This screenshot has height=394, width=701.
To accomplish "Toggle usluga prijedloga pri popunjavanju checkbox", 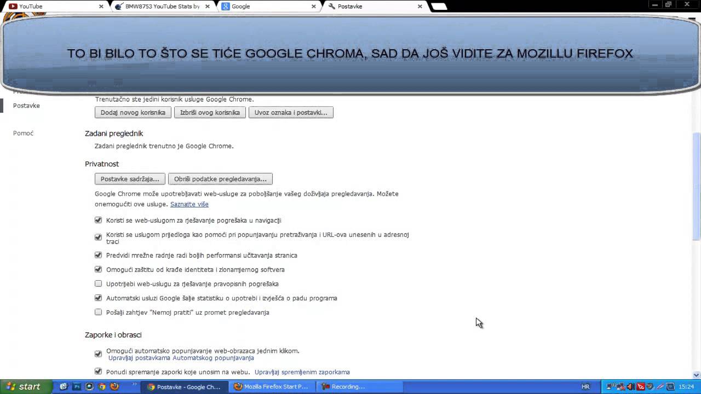I will 99,237.
